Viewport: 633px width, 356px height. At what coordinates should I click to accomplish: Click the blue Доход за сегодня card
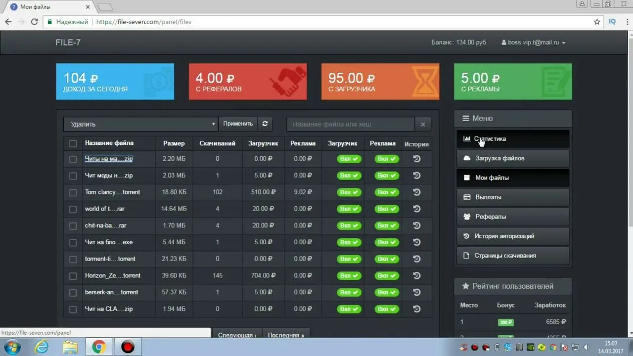click(115, 82)
